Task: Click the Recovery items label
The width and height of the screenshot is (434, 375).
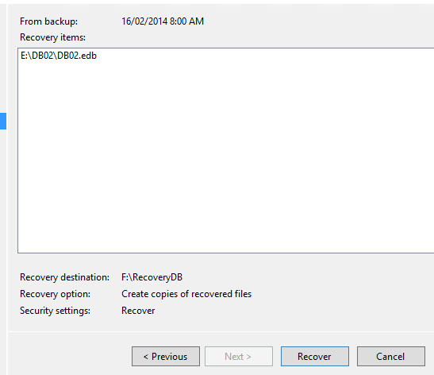Action: pos(52,37)
